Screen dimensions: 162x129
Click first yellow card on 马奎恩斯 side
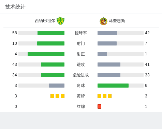(99, 96)
